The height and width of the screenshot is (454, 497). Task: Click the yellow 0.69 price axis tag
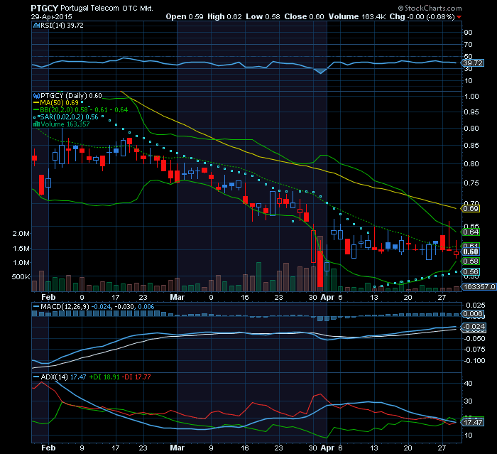pos(471,209)
